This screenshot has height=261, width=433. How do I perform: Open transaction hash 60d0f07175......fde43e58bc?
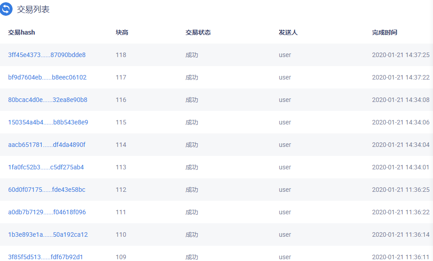[47, 190]
